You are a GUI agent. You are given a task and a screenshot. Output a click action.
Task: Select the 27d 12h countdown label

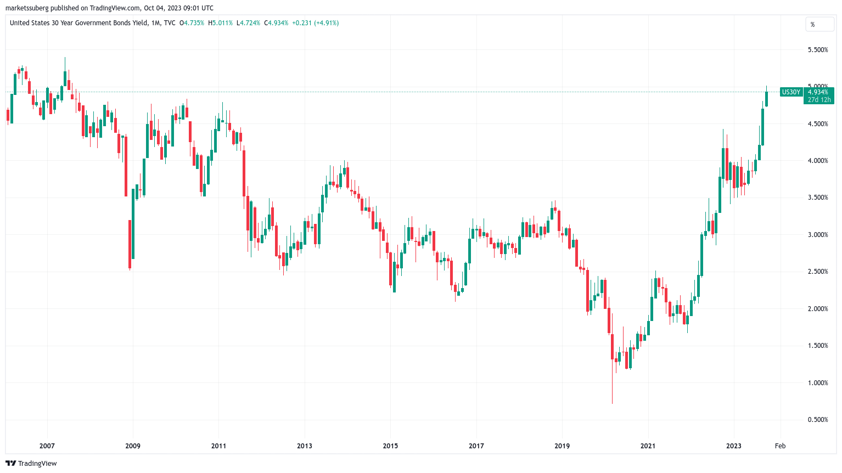(818, 100)
